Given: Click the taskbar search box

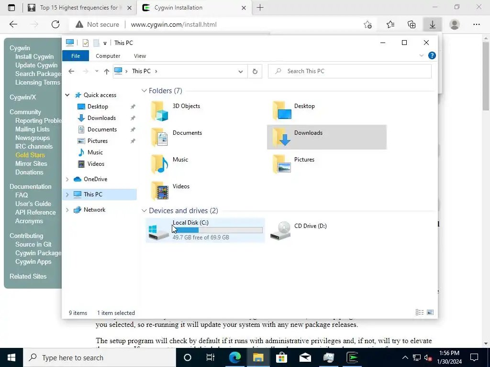Looking at the screenshot, I should [x=100, y=357].
